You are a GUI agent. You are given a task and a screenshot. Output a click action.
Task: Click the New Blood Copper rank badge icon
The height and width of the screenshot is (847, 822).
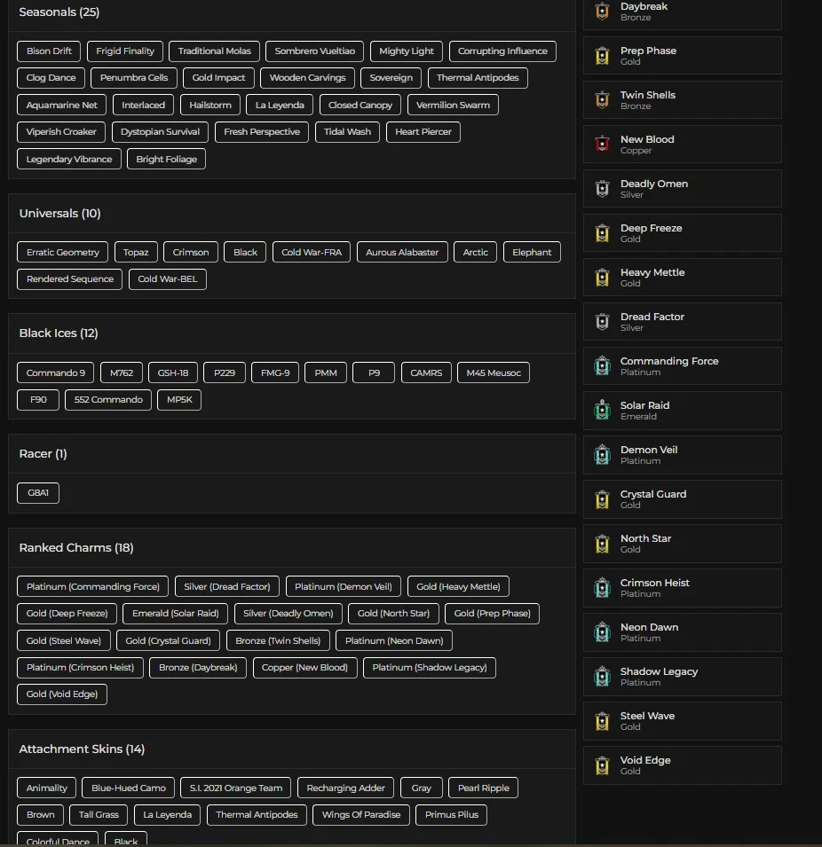(x=603, y=144)
